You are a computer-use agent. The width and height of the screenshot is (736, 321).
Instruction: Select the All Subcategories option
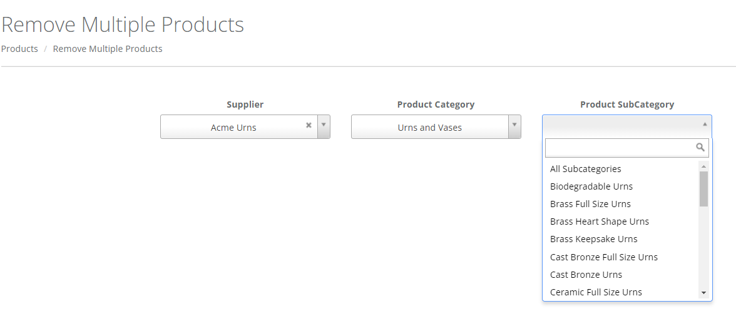(586, 169)
